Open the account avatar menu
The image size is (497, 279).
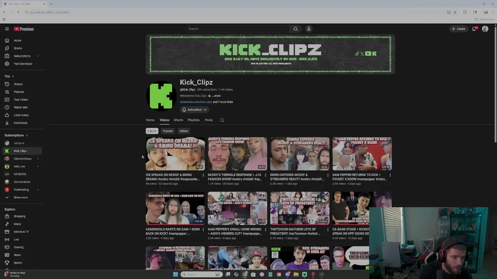[x=485, y=29]
